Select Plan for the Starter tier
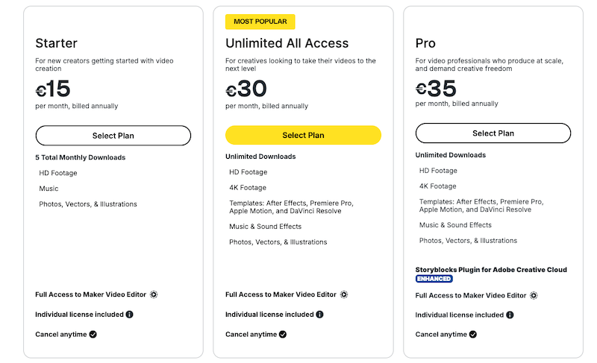 pyautogui.click(x=113, y=136)
